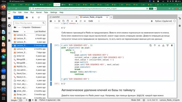Select Lecture_X... notebook in list
The height and width of the screenshot is (102, 182).
tap(30, 52)
